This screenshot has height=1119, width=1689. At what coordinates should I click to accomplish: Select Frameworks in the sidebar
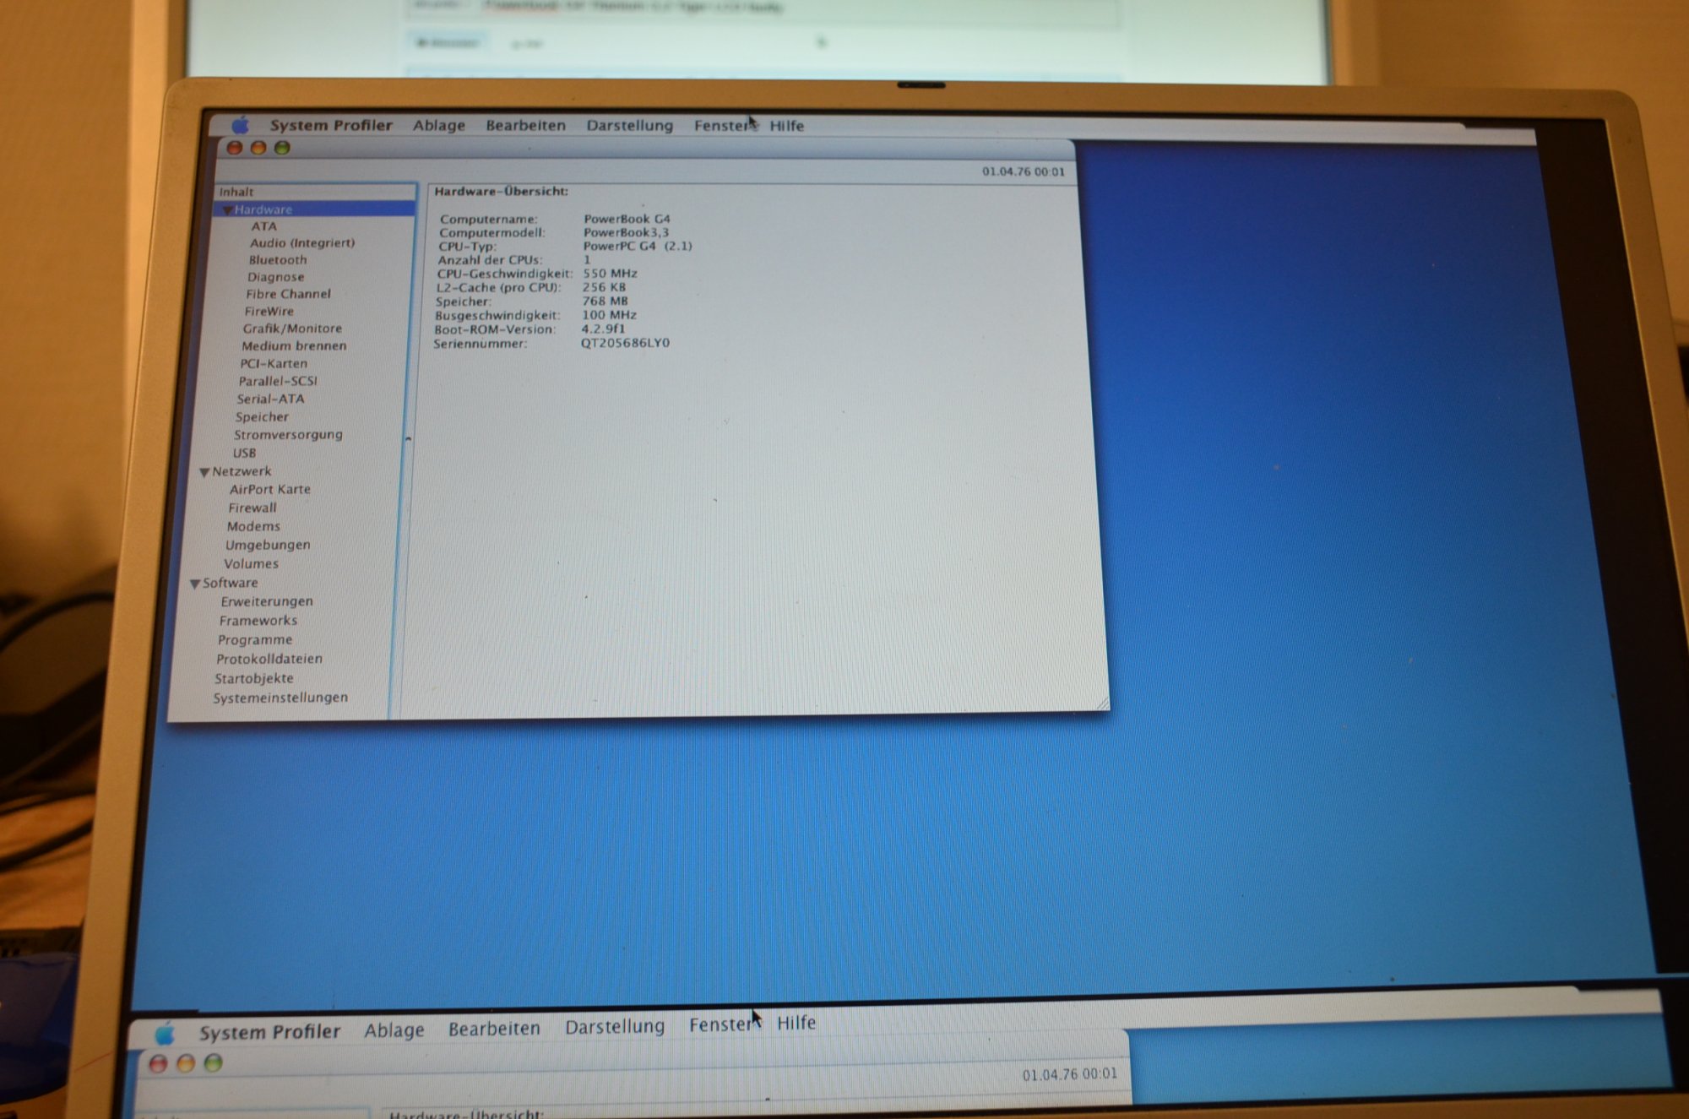point(258,621)
